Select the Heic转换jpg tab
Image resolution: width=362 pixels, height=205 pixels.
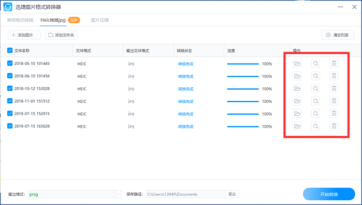tap(53, 20)
